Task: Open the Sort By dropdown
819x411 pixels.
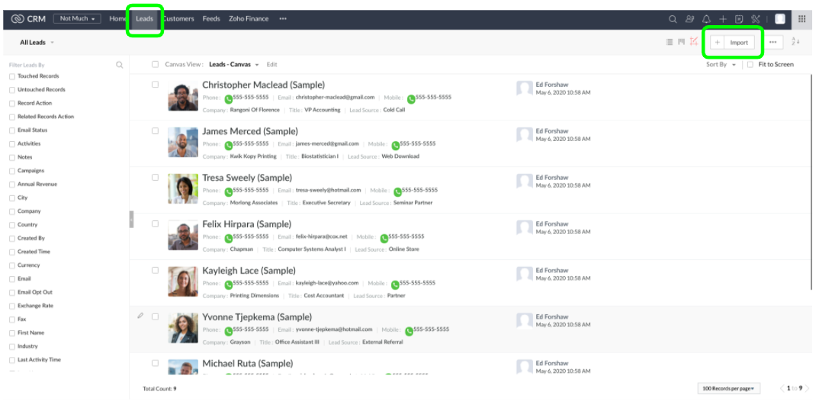Action: point(721,65)
